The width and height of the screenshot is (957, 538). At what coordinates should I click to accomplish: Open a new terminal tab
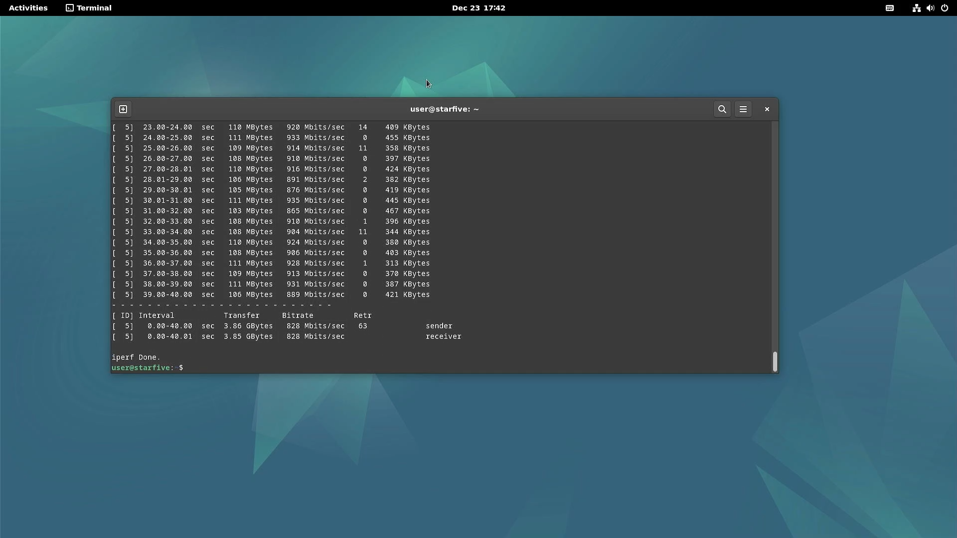coord(123,109)
